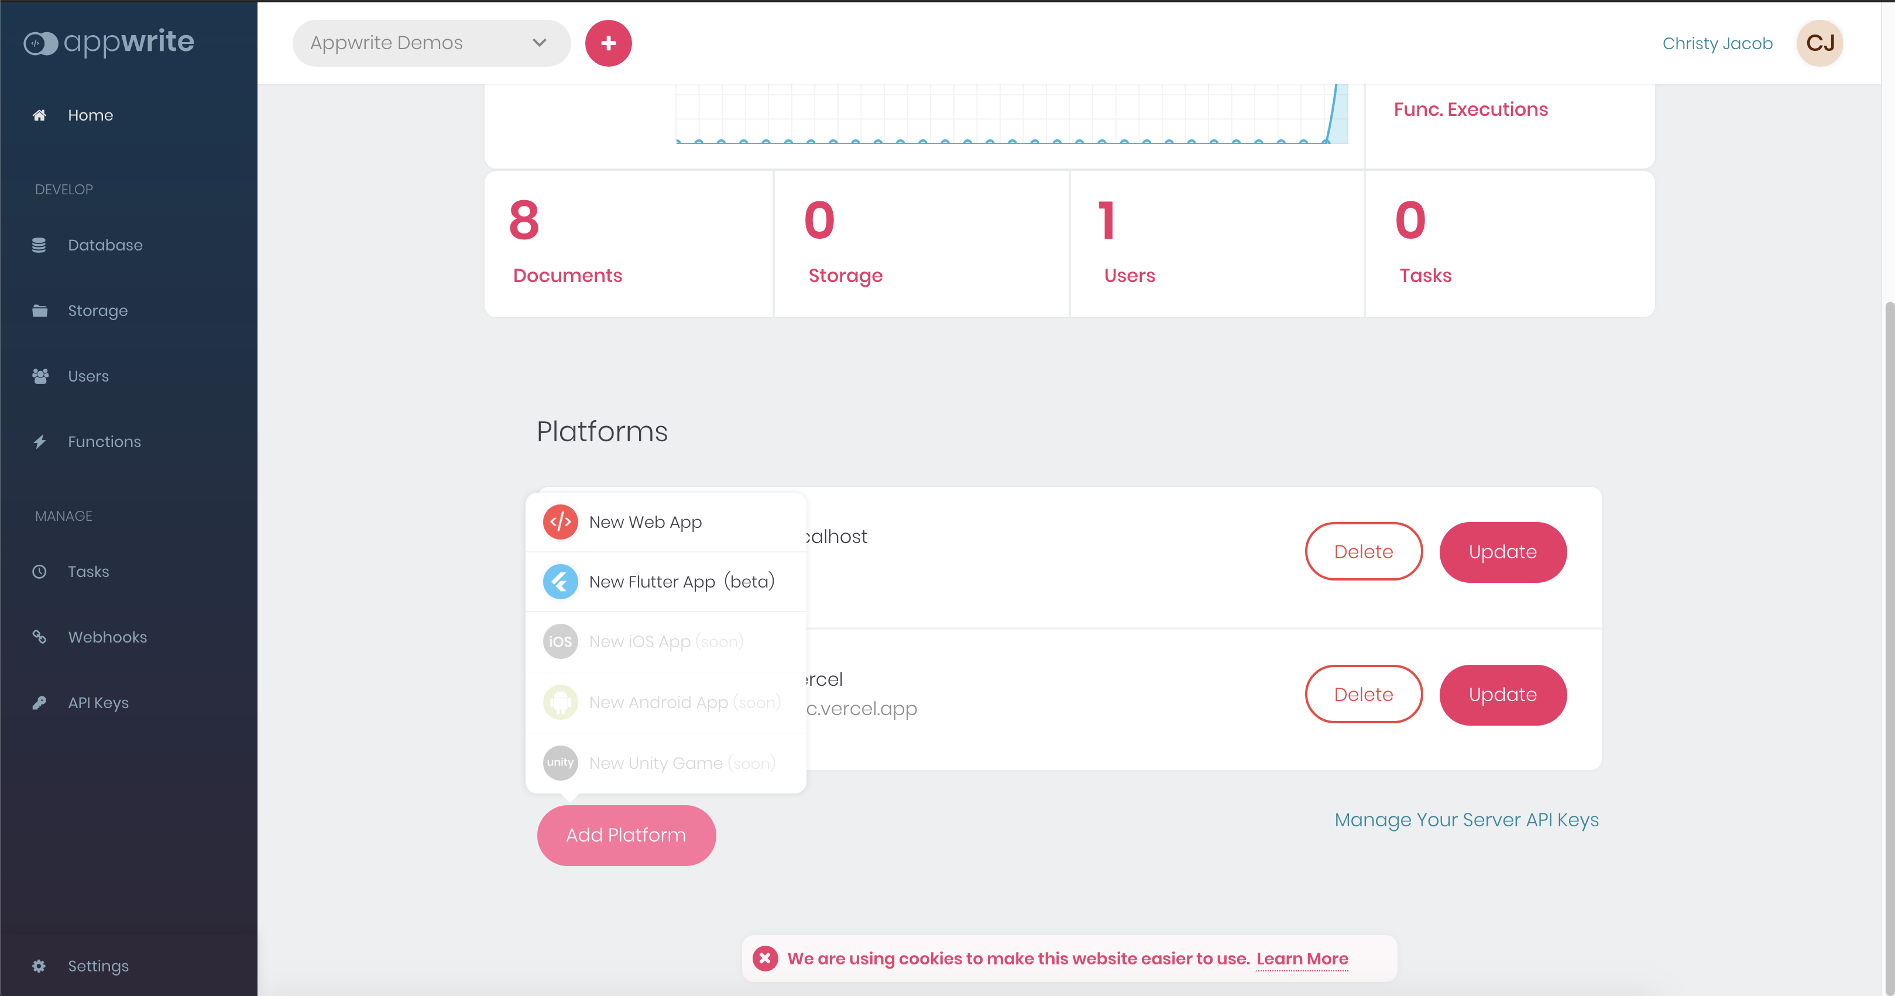
Task: Click the plus button to add project
Action: [x=609, y=43]
